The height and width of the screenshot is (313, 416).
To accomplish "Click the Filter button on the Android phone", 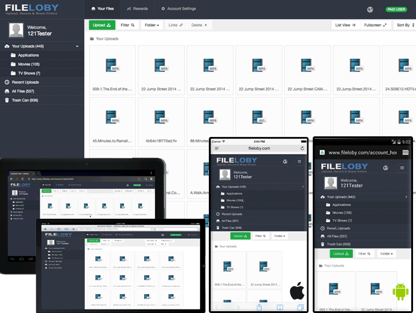I will tap(364, 254).
